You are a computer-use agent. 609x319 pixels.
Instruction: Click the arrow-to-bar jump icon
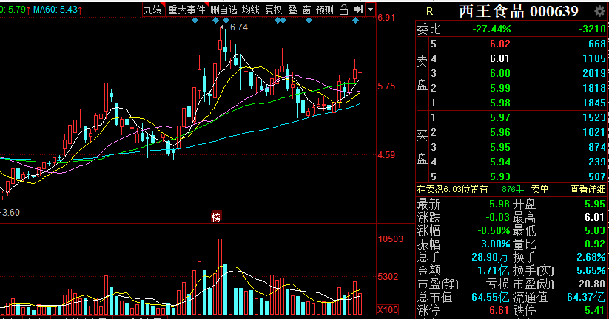358,10
